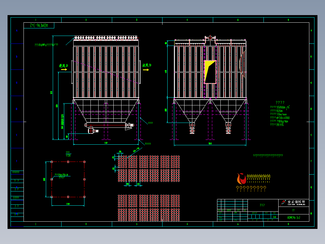Screen dimensions: 325x244
Task: Select the 5140 width dimension under left view
Action: click(106, 143)
